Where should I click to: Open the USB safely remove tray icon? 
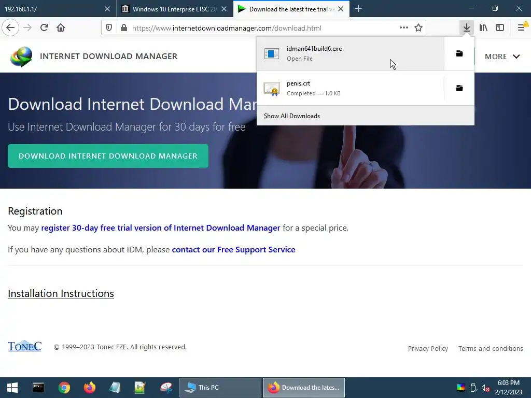click(473, 388)
